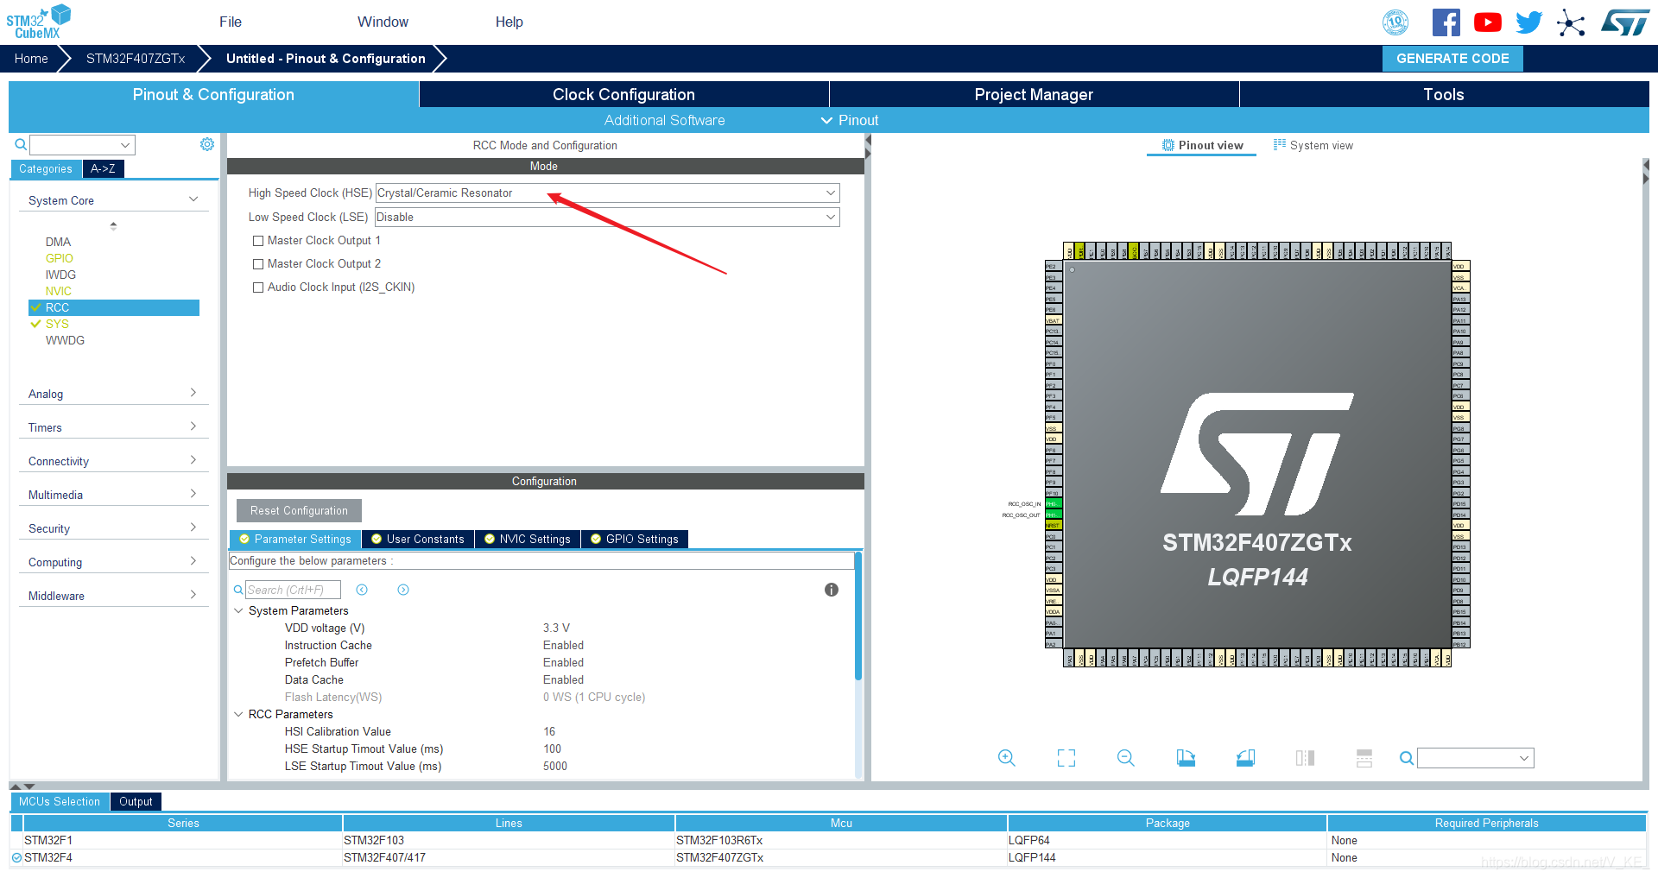Open High Speed Clock (HSE) dropdown

607,193
